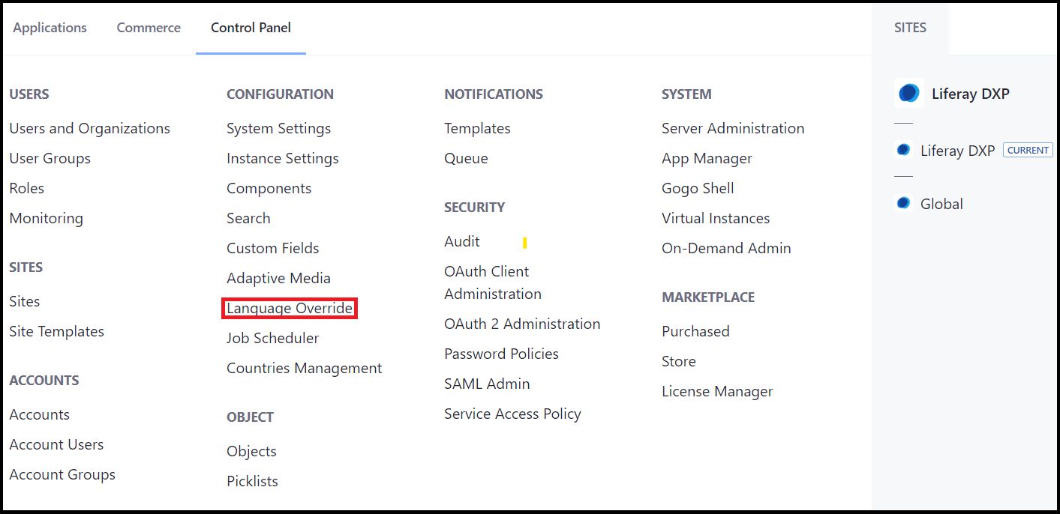Open Virtual Instances
The image size is (1060, 514).
pyautogui.click(x=716, y=218)
